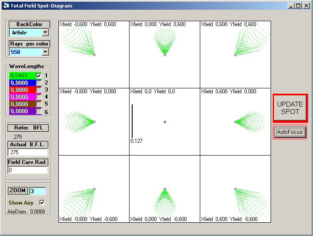Select the green 0,5461 wavelength swatch
This screenshot has width=313, height=236.
[22, 76]
